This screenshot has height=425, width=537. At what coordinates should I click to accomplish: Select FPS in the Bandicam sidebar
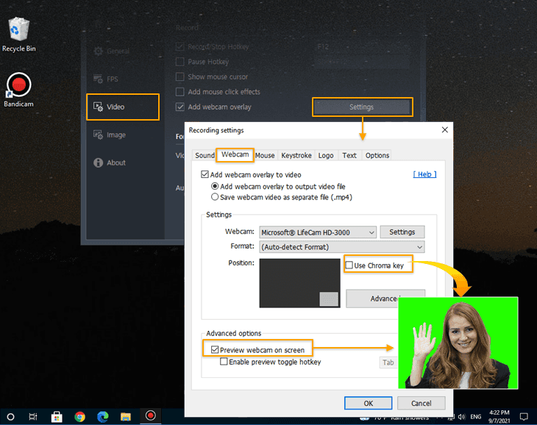(106, 79)
